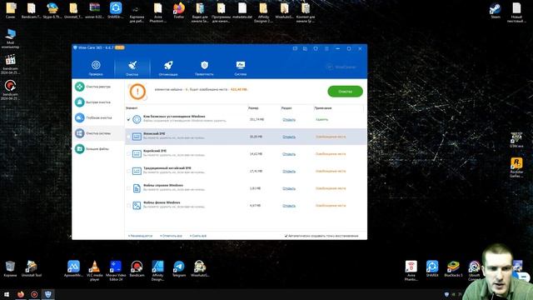This screenshot has height=300, width=533.
Task: Select Очистка реестра in the sidebar
Action: pyautogui.click(x=98, y=87)
